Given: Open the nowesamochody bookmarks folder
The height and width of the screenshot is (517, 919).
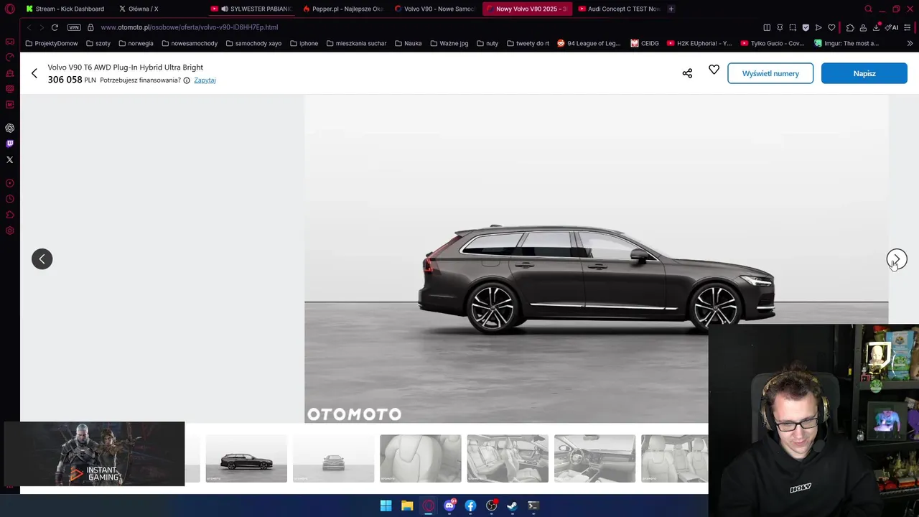Looking at the screenshot, I should pos(190,43).
